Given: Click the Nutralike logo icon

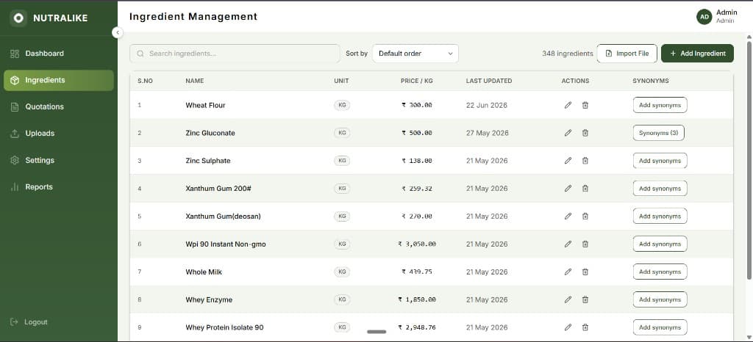Looking at the screenshot, I should click(18, 18).
